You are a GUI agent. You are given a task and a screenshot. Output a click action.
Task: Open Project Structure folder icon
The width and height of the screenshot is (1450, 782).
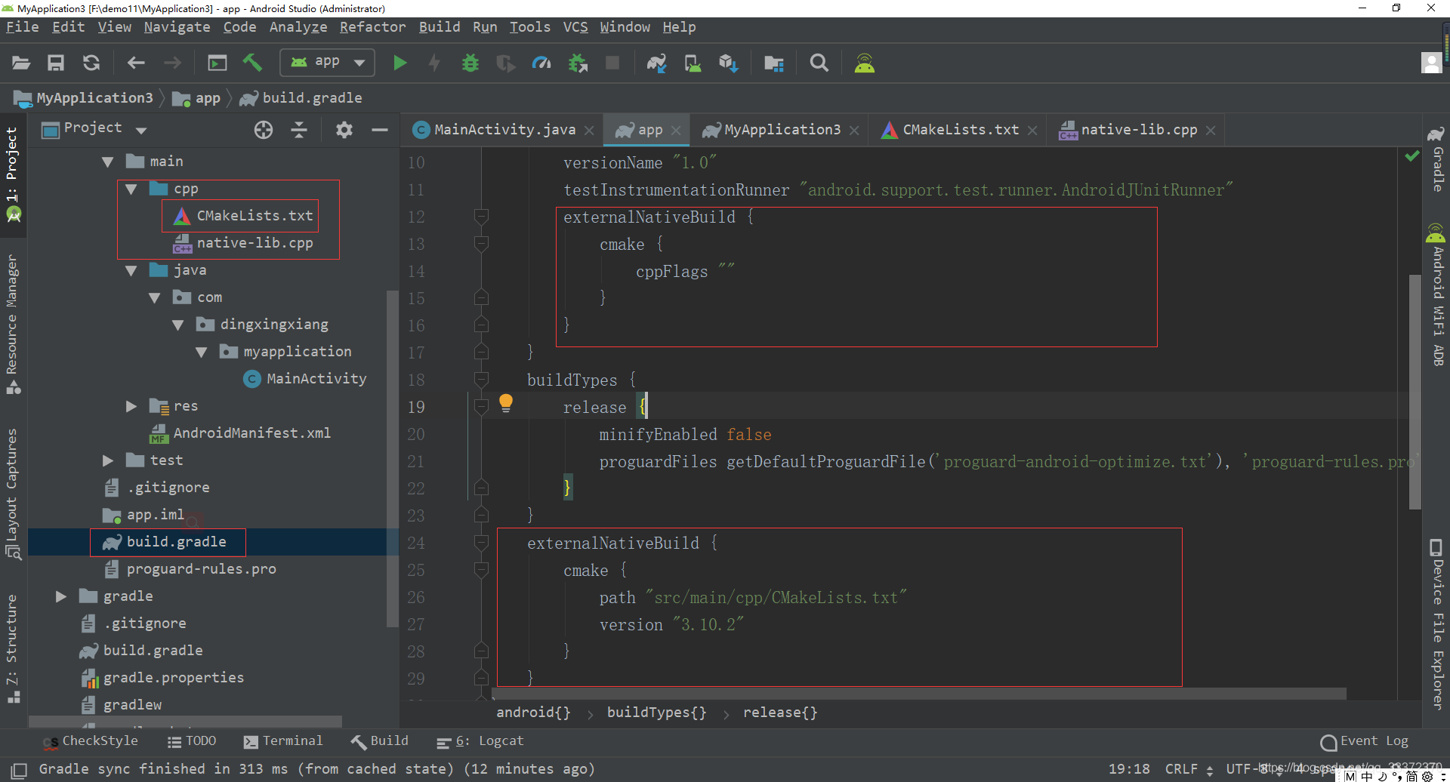[x=773, y=63]
